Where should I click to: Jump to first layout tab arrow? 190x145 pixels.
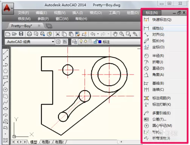tap(13, 142)
